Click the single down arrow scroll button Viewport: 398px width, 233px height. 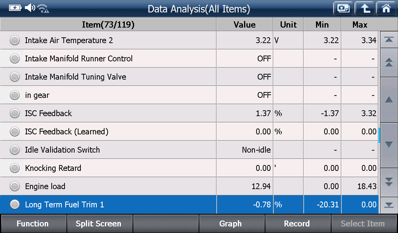(389, 145)
